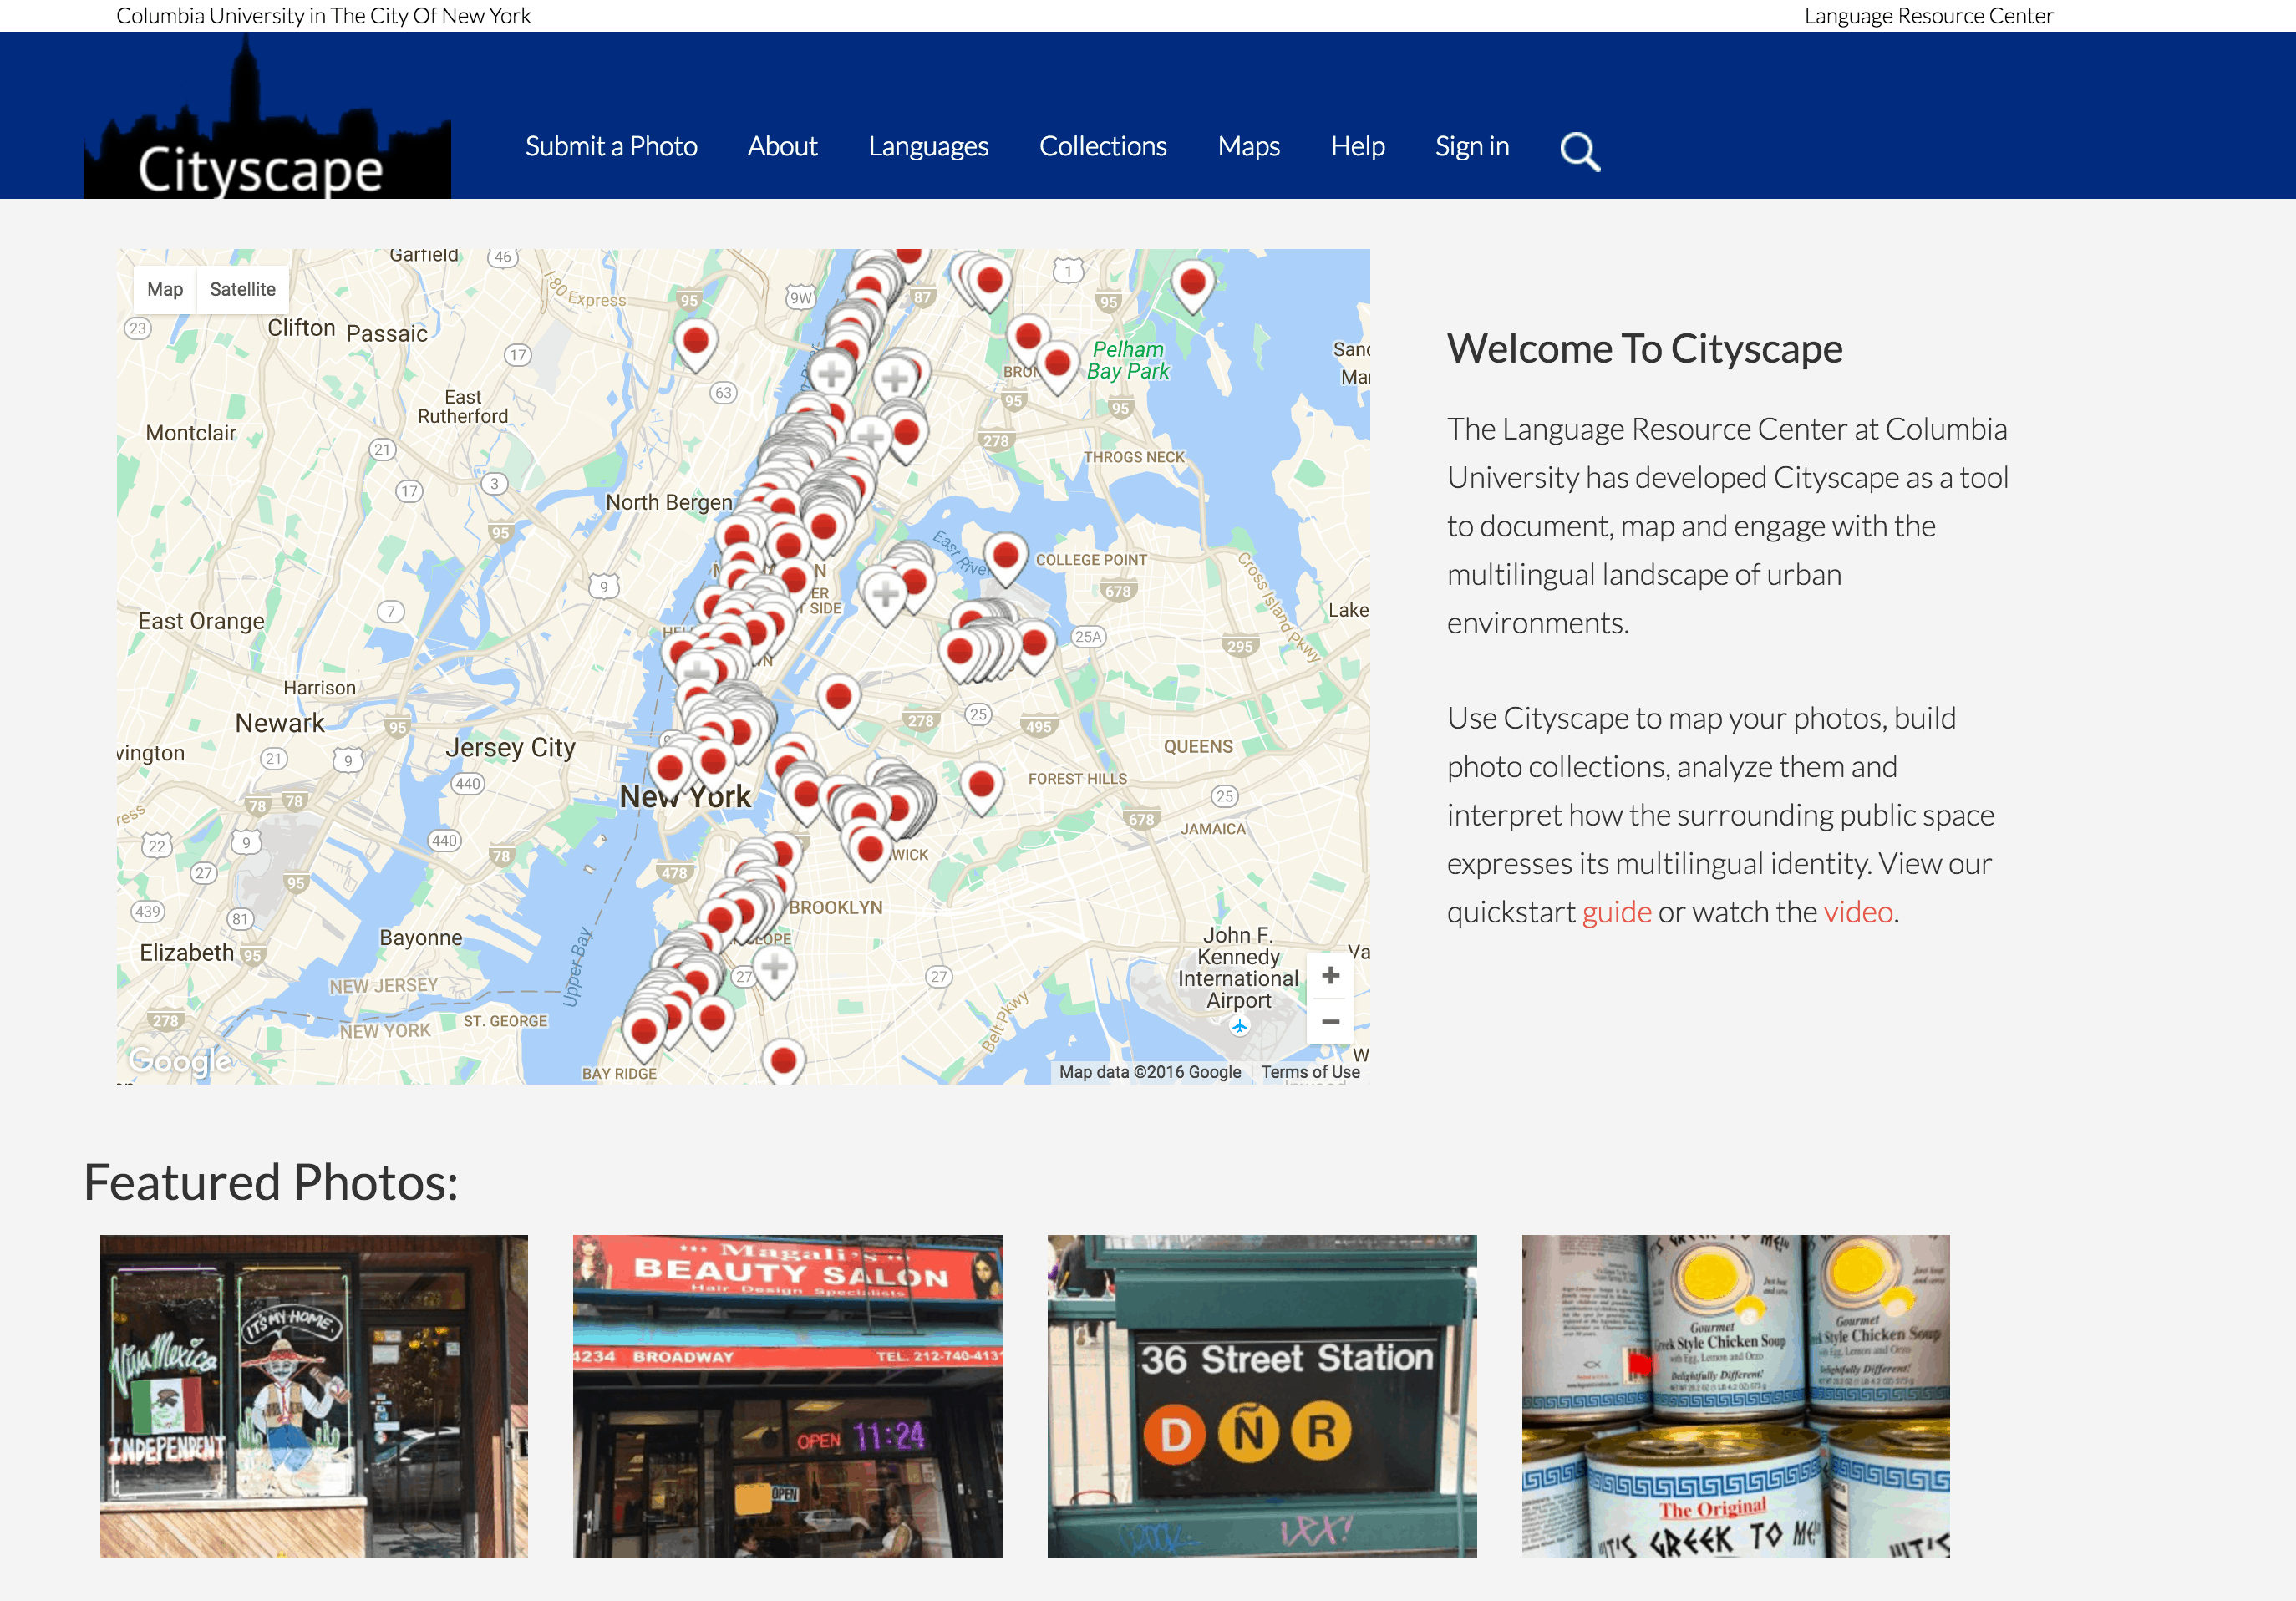The width and height of the screenshot is (2296, 1601).
Task: Click the BROOKLYN label on map
Action: pyautogui.click(x=836, y=907)
